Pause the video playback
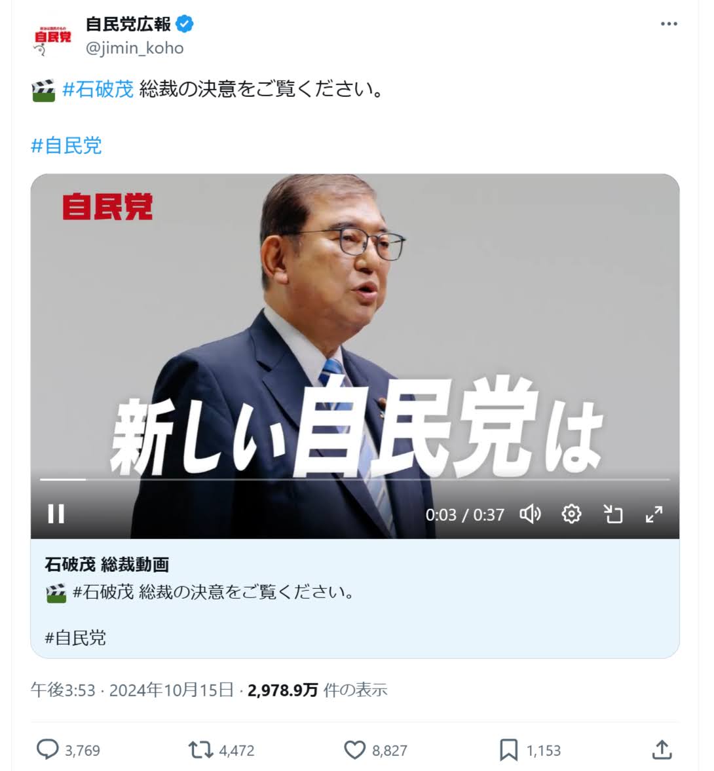The height and width of the screenshot is (771, 714). (x=56, y=514)
